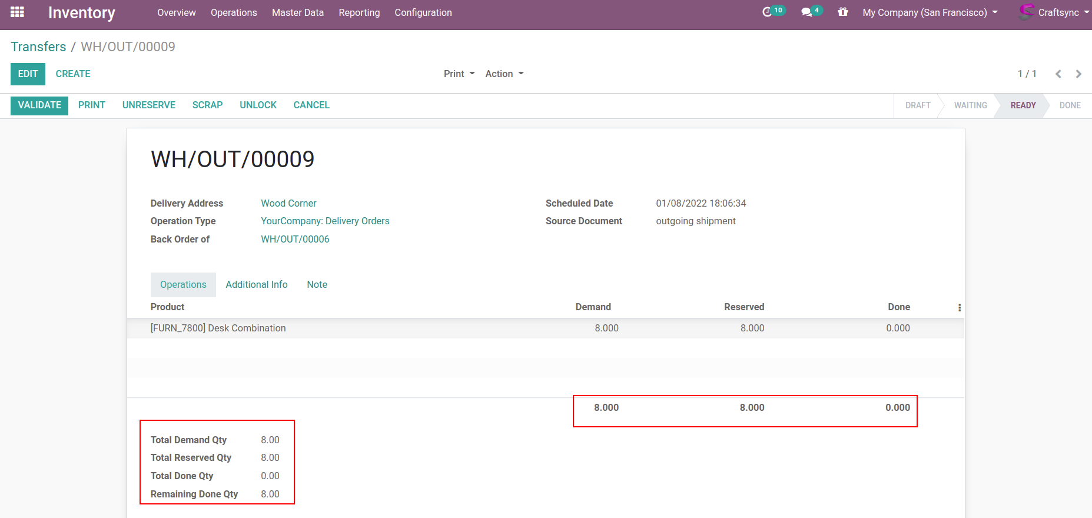Open the Reporting menu
This screenshot has height=518, width=1092.
tap(359, 13)
